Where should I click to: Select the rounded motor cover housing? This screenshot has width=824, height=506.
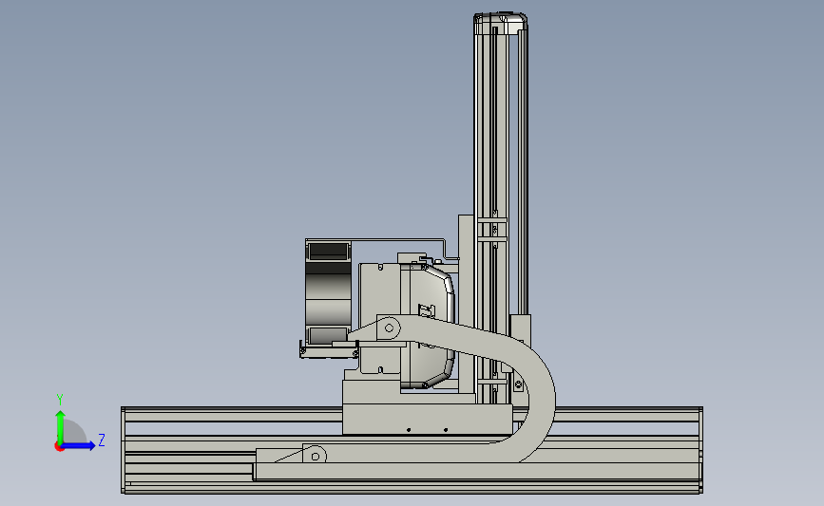coord(428,327)
